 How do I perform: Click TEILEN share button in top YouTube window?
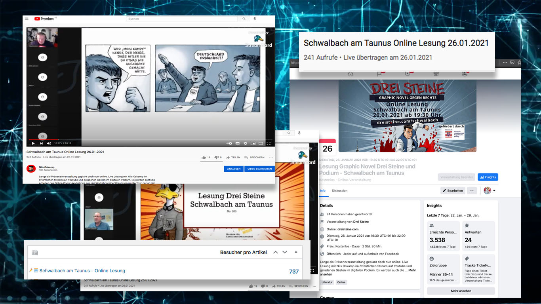233,158
